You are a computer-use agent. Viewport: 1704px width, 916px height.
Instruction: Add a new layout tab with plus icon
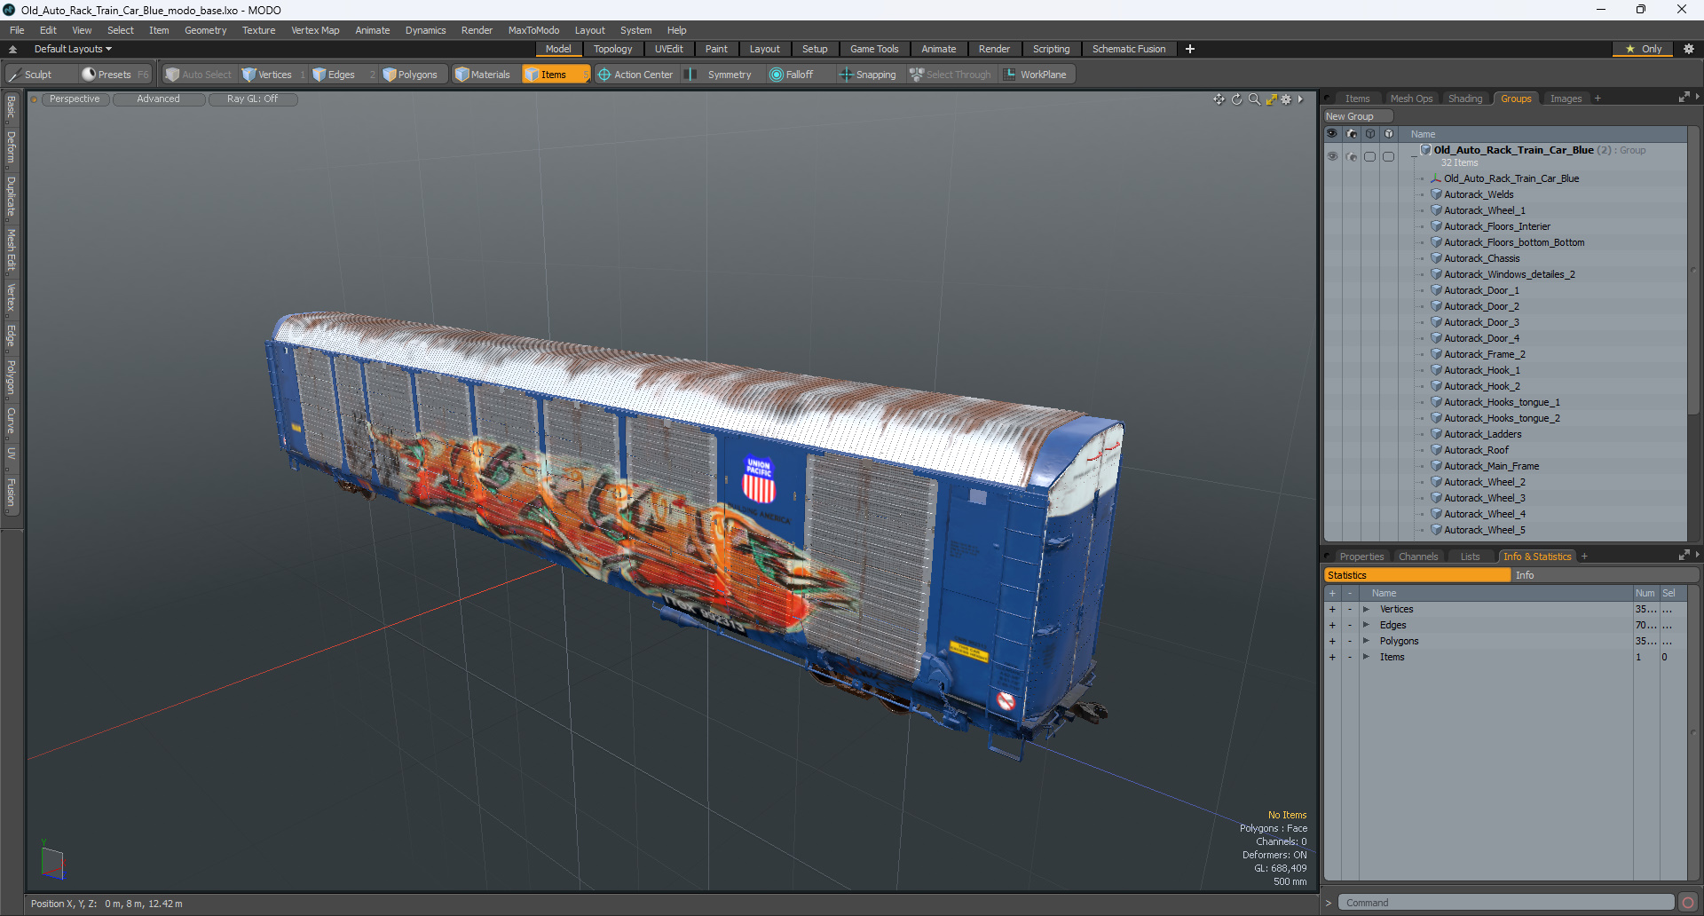tap(1190, 49)
